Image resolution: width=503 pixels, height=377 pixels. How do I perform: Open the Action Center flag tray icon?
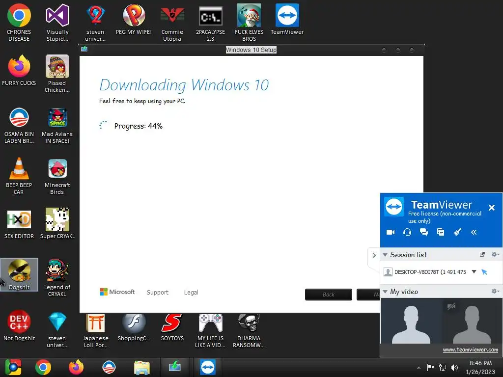point(430,367)
